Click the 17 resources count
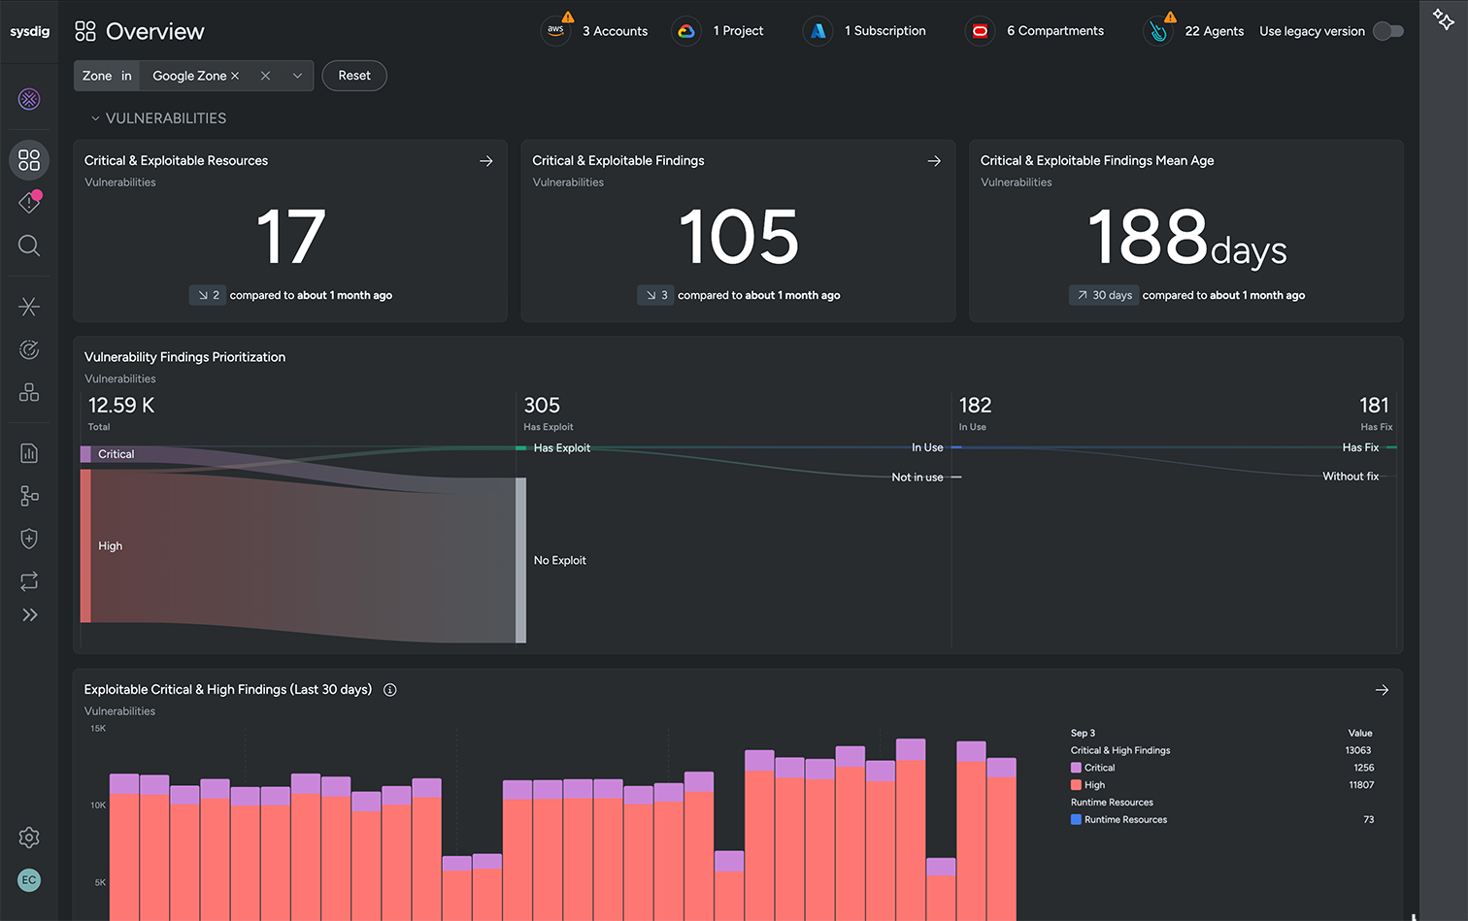The image size is (1468, 921). (x=290, y=238)
